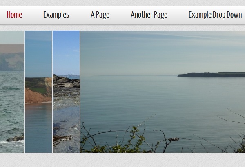The image size is (245, 167).
Task: Select A Page in the navigation bar
Action: [x=100, y=15]
